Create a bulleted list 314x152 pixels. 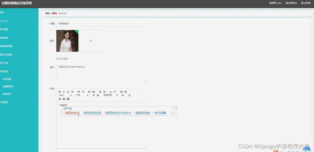point(104,92)
